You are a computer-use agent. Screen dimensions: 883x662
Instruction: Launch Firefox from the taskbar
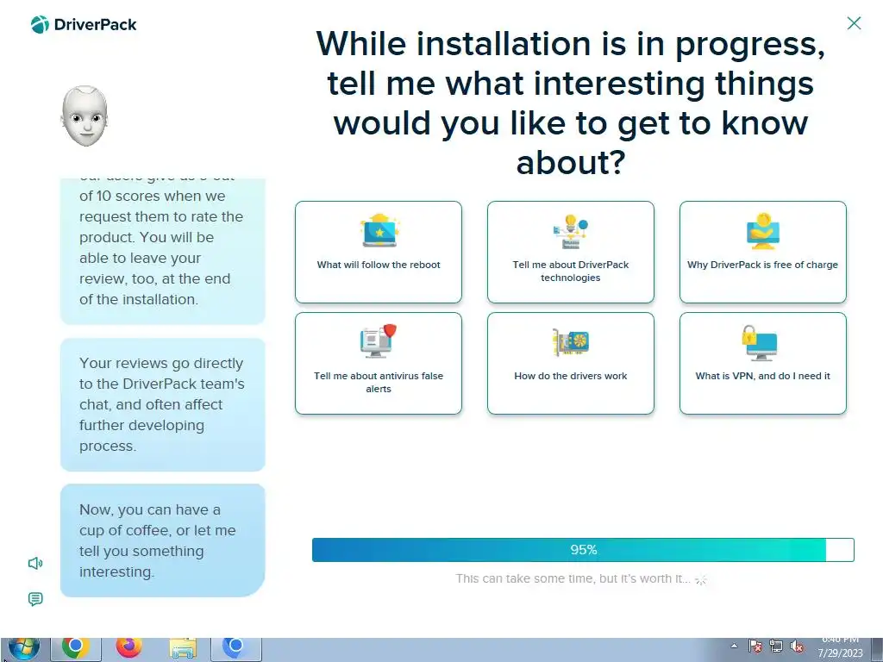pos(129,649)
